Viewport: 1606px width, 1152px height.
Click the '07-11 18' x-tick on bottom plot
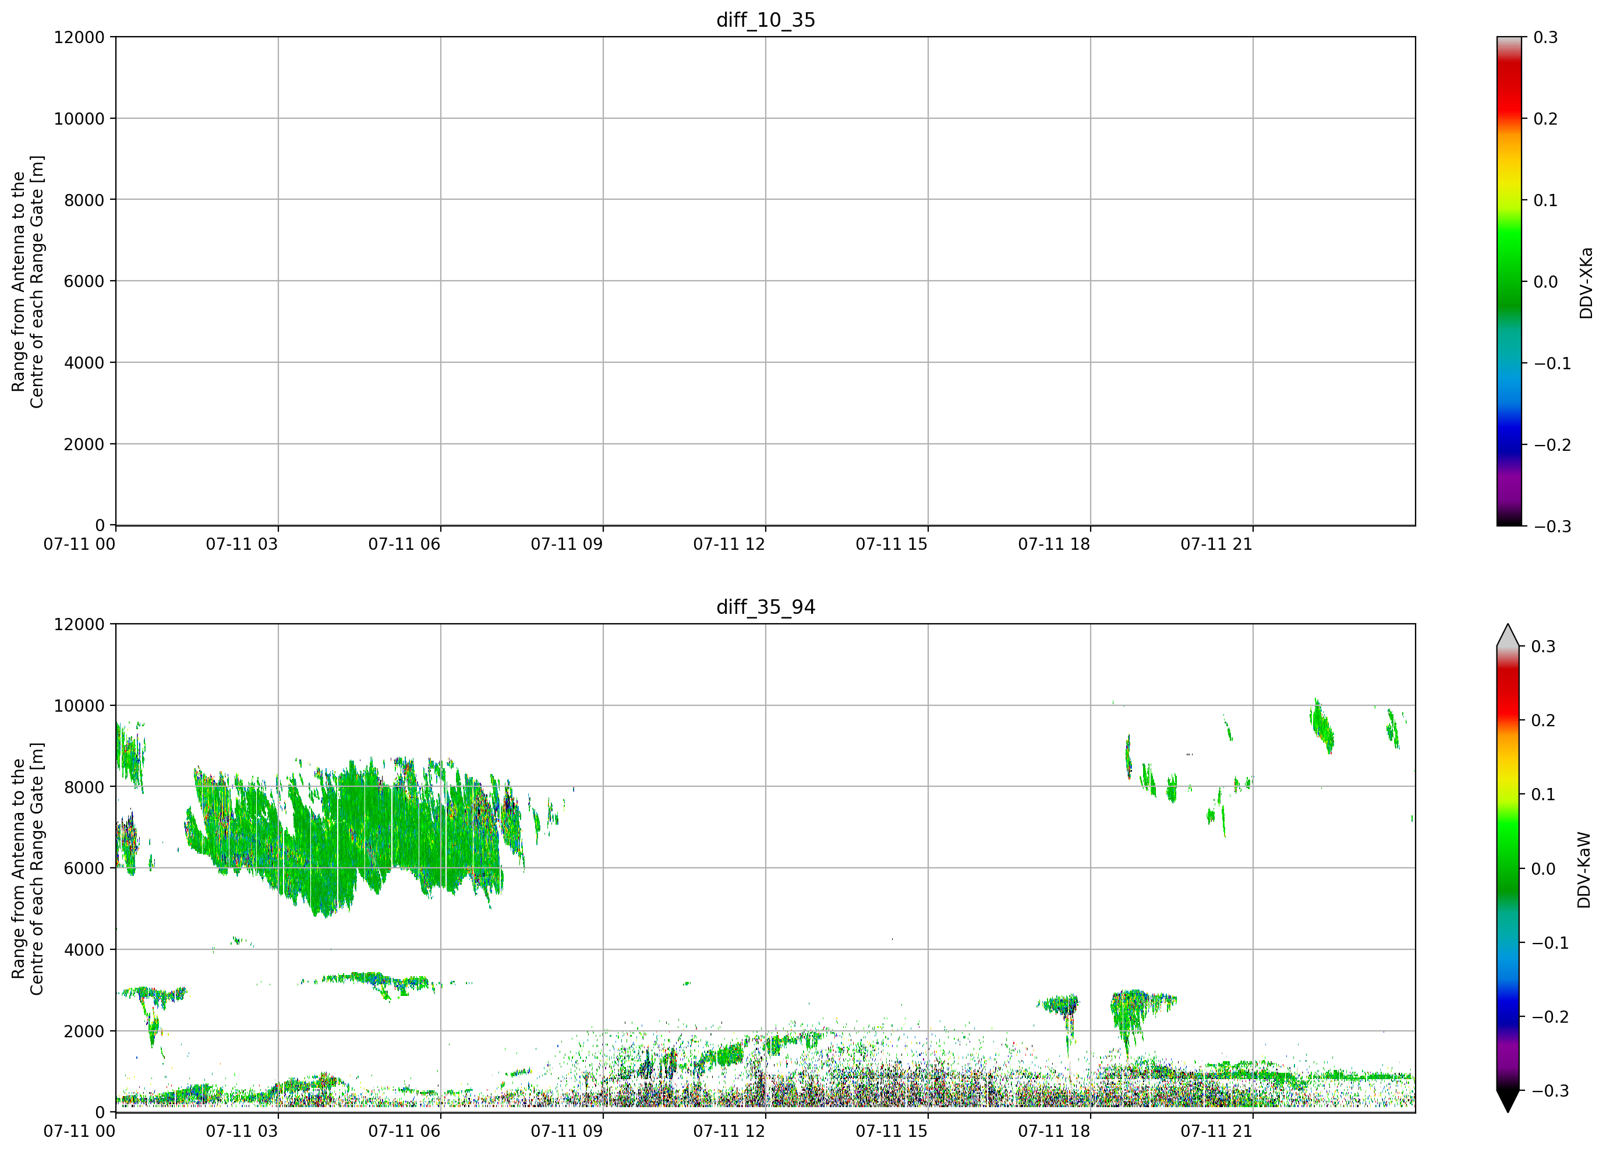pyautogui.click(x=1055, y=1131)
